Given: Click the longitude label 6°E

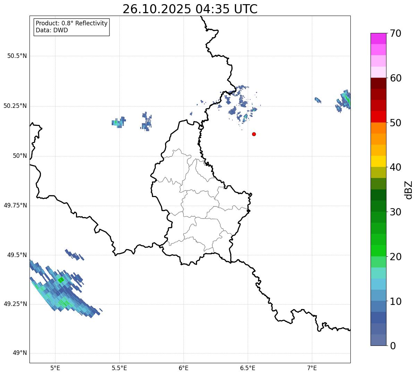Looking at the screenshot, I should [x=184, y=368].
